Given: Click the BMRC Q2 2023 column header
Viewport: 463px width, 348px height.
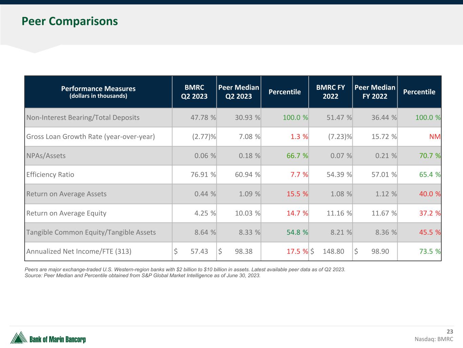Looking at the screenshot, I should click(194, 92).
